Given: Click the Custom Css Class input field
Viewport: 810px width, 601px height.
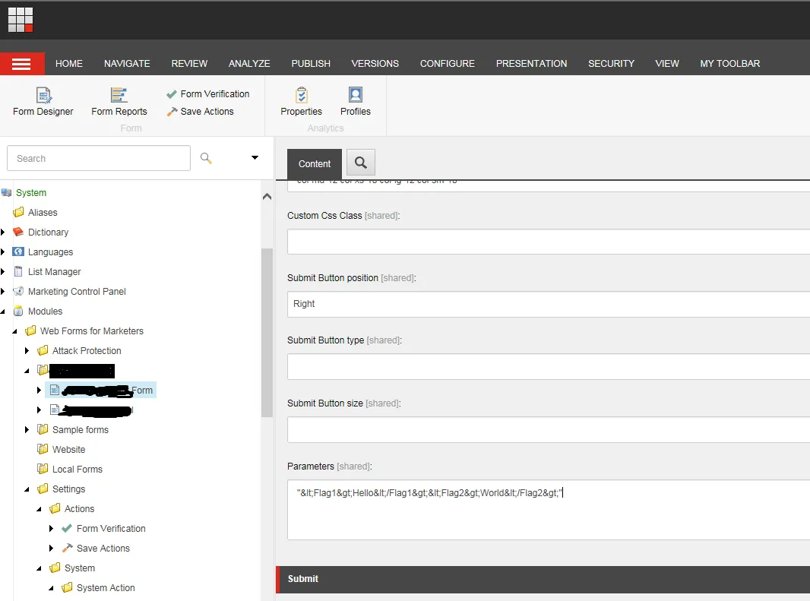Looking at the screenshot, I should click(549, 242).
